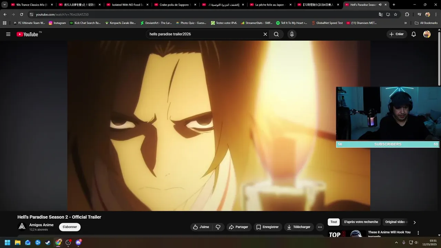
Task: Open the Amigos Anime channel name link
Action: [41, 225]
